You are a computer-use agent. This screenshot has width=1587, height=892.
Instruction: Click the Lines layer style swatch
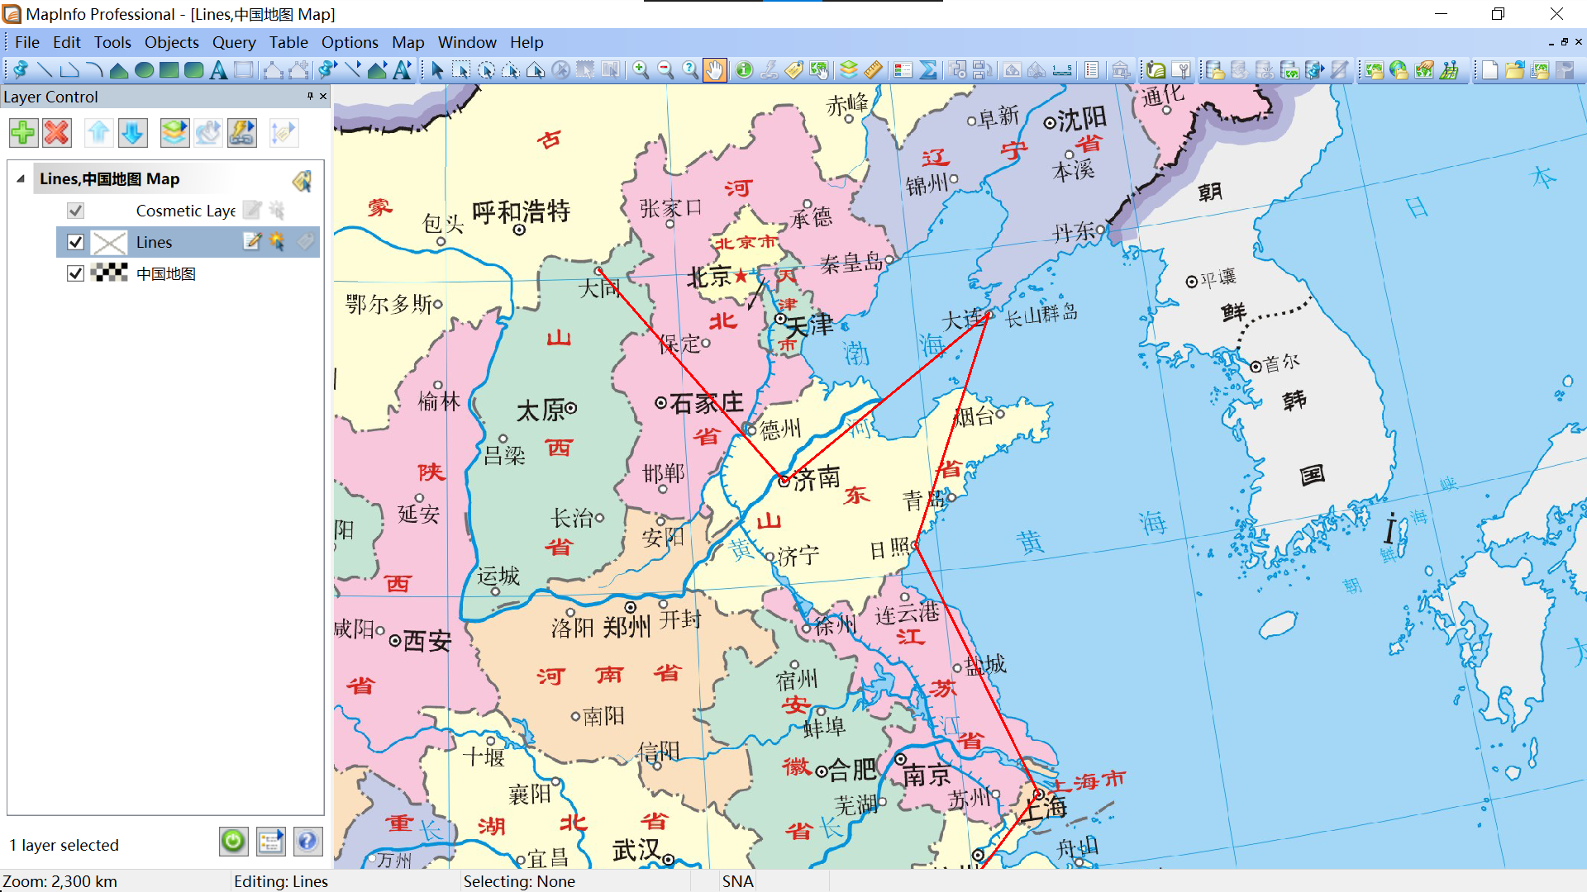[x=109, y=242]
